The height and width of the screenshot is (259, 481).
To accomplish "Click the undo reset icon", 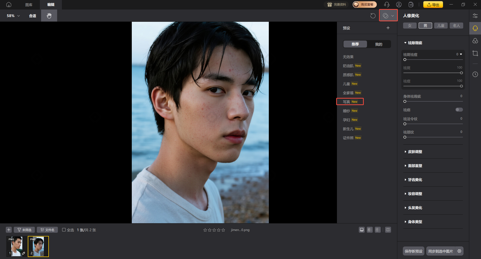I will tap(373, 16).
